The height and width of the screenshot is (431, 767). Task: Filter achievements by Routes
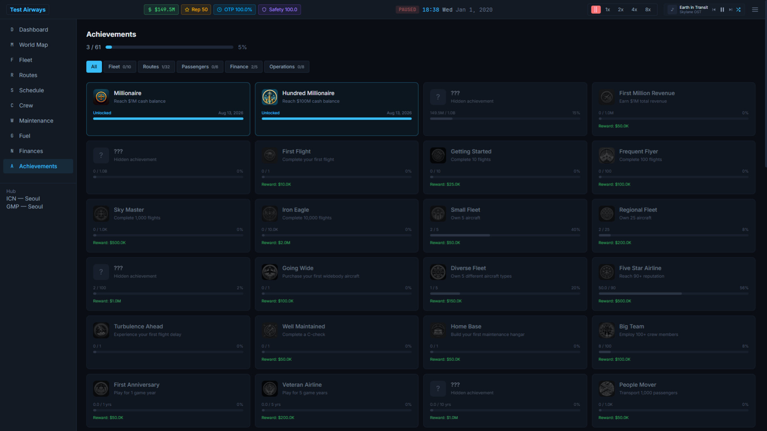(x=156, y=67)
